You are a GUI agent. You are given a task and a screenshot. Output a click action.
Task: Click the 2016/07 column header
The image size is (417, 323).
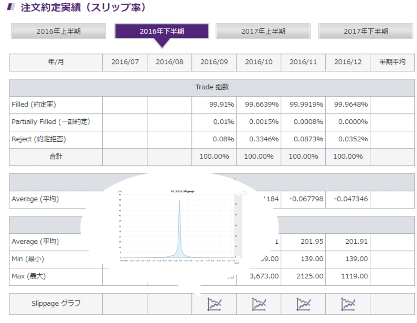[125, 62]
